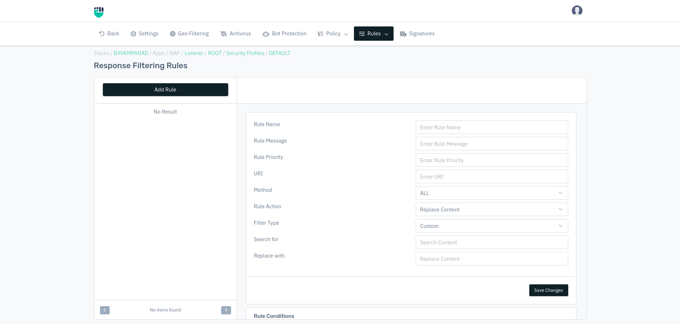The height and width of the screenshot is (324, 680).
Task: Click the Save Changes button
Action: pos(548,290)
